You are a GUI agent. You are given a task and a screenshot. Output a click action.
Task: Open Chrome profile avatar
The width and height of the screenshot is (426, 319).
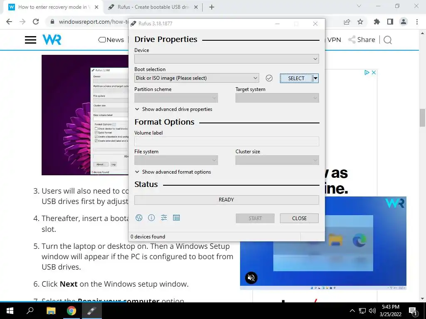(x=404, y=22)
